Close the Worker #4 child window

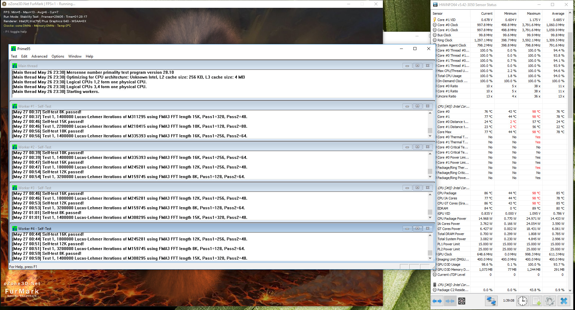click(x=428, y=228)
